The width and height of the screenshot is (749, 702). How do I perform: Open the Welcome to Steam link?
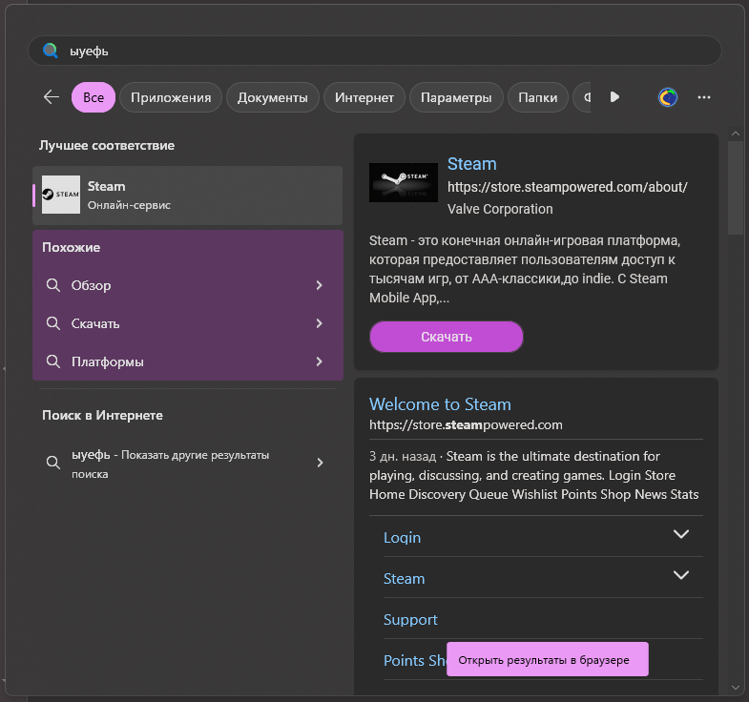click(x=440, y=404)
